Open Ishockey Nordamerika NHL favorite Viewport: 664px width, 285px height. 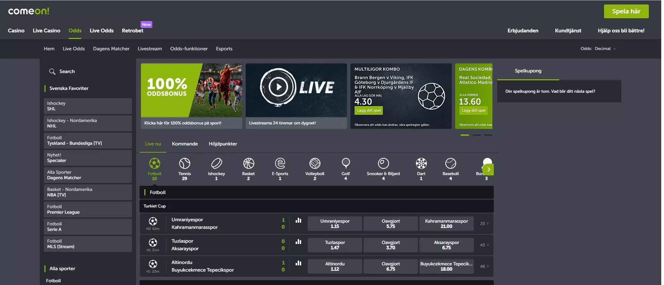pos(88,123)
